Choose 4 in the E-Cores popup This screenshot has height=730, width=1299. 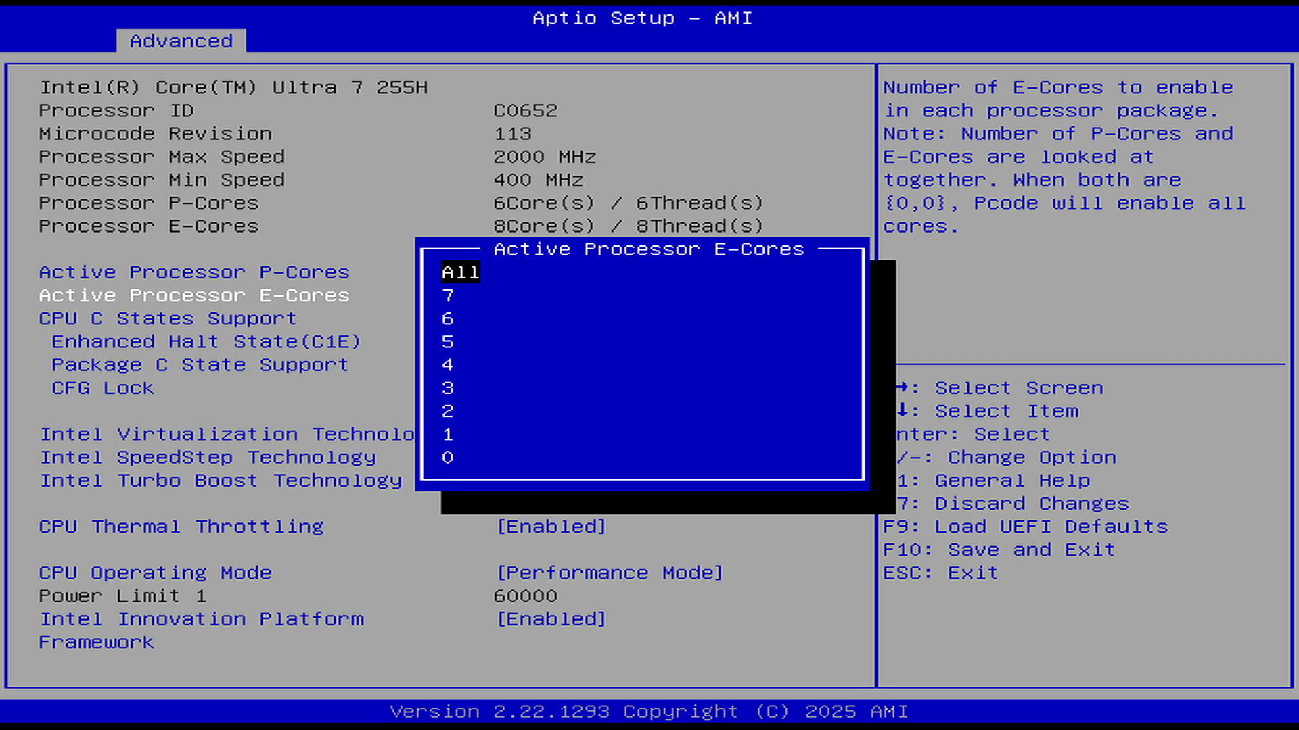click(448, 365)
